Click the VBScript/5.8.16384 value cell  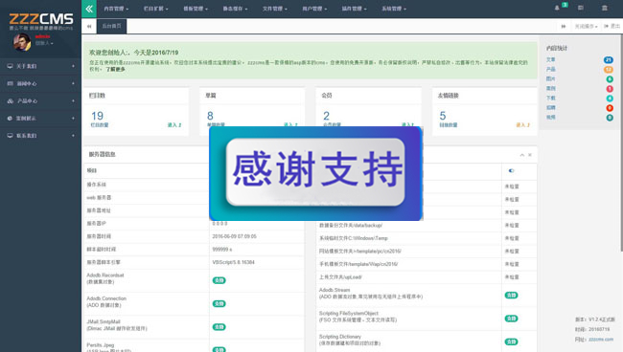click(x=233, y=262)
